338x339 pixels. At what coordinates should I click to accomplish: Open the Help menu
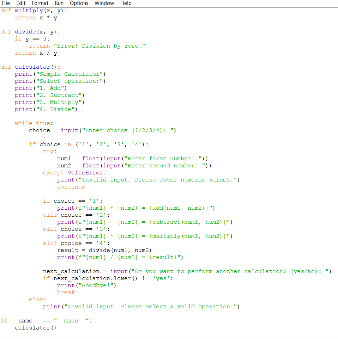(x=126, y=3)
